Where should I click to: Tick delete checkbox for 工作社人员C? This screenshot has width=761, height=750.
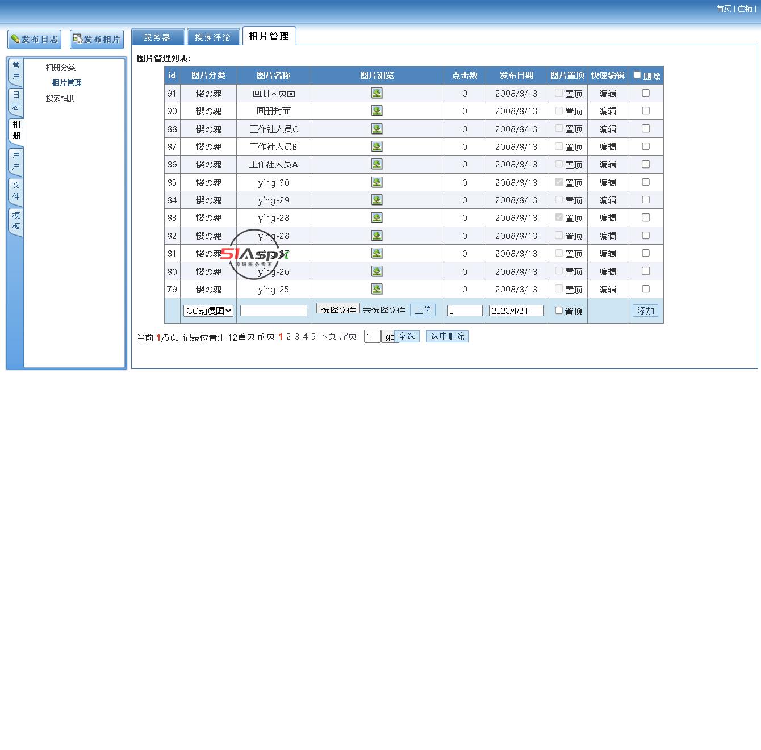tap(646, 129)
